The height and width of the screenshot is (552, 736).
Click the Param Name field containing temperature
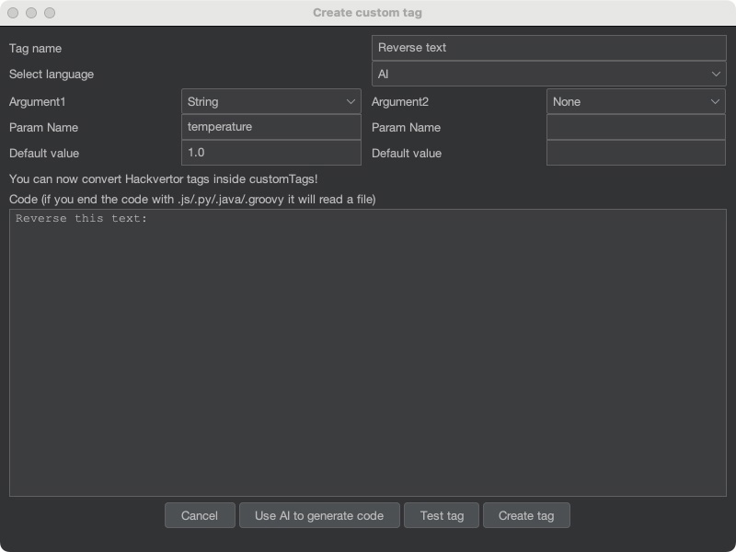pyautogui.click(x=270, y=127)
